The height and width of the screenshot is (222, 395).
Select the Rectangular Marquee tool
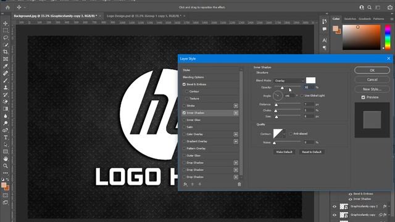pyautogui.click(x=6, y=30)
